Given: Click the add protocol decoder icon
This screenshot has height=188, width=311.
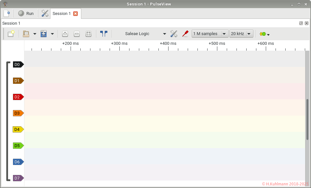Looking at the screenshot, I should click(264, 34).
